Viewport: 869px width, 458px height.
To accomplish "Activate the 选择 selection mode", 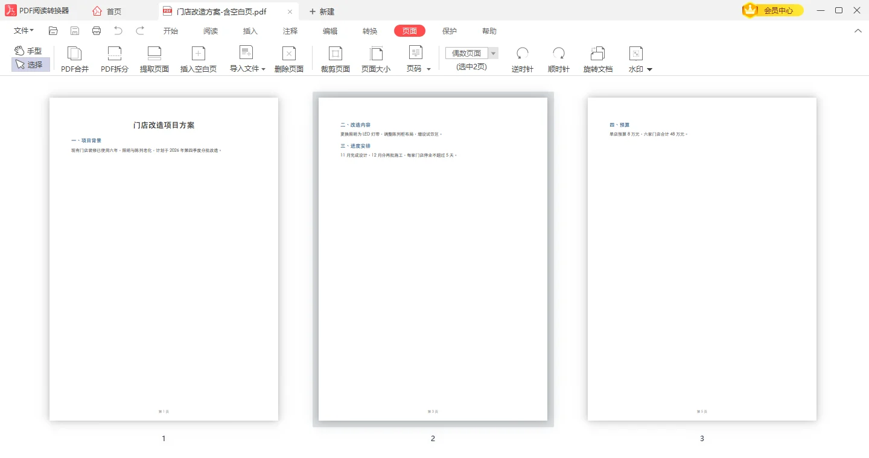I will 30,64.
